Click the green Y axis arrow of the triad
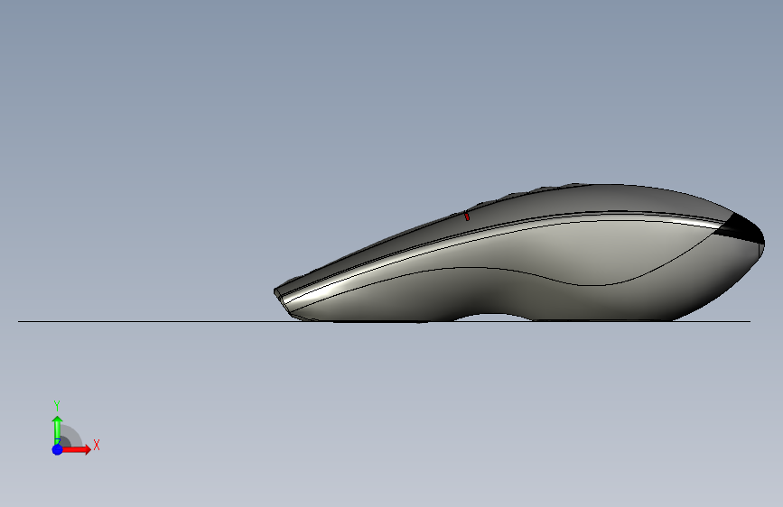 [57, 429]
